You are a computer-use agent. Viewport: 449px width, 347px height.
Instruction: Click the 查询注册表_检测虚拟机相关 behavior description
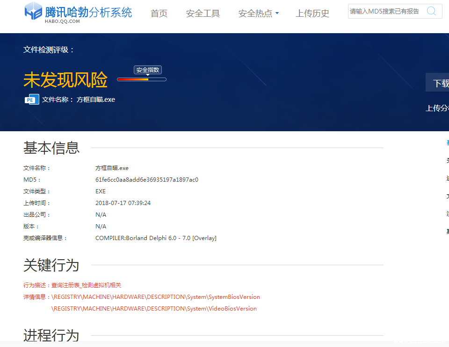click(x=86, y=285)
